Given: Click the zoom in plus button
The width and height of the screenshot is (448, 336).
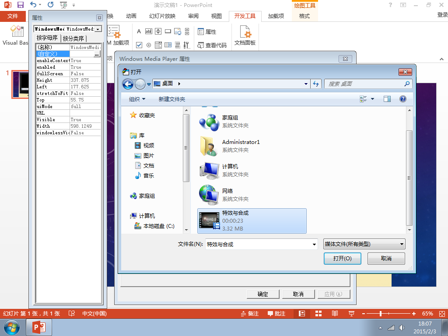Looking at the screenshot, I should click(x=414, y=313).
